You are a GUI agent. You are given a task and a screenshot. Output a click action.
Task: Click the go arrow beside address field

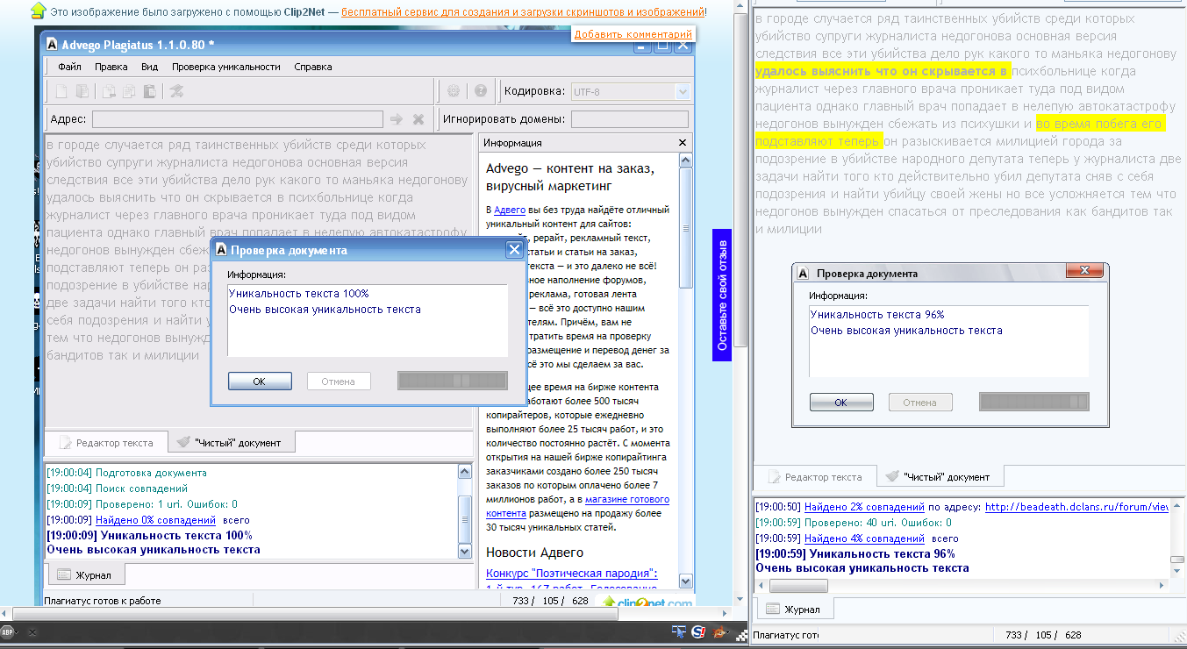point(397,119)
